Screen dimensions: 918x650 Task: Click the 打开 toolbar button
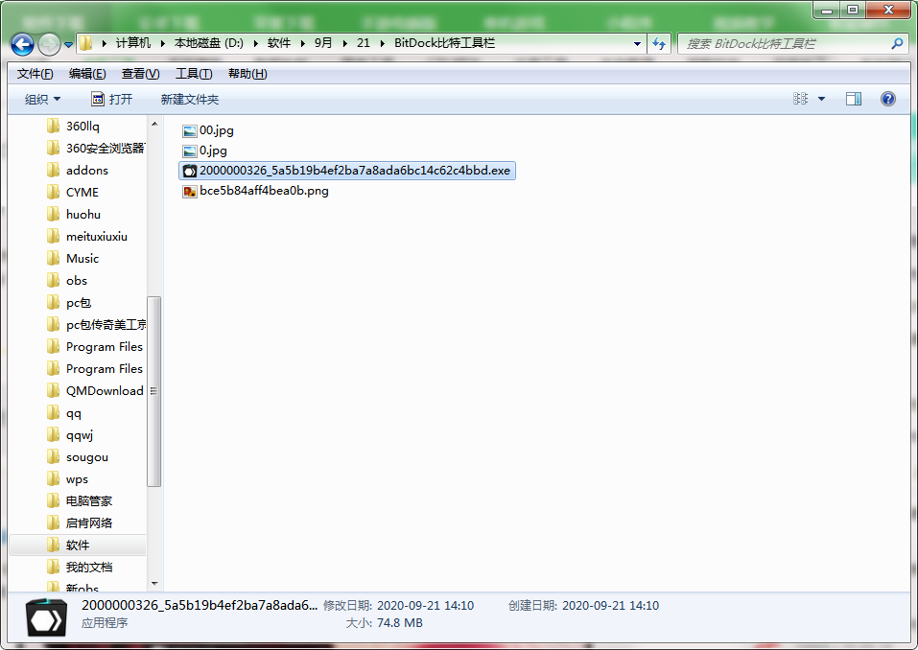coord(112,100)
